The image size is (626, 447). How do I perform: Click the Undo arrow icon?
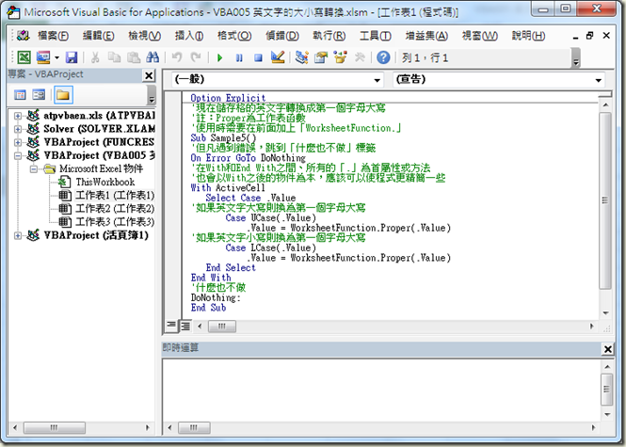(176, 57)
